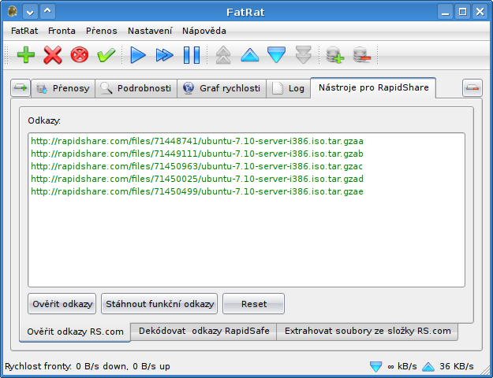Click the Rychlost fronty status text
The height and width of the screenshot is (378, 493).
point(88,366)
